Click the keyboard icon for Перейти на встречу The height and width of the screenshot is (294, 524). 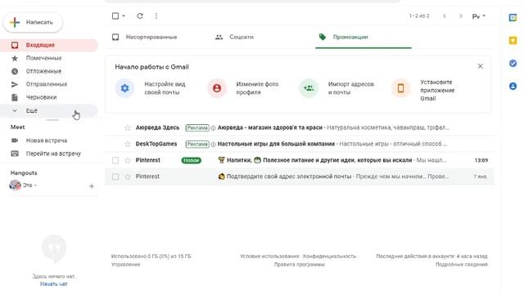15,154
